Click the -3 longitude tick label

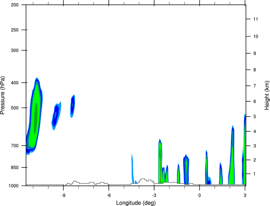[154, 195]
